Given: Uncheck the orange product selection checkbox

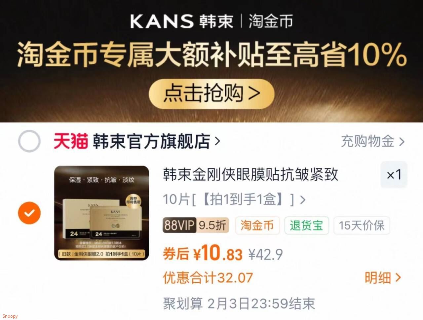Looking at the screenshot, I should [29, 213].
